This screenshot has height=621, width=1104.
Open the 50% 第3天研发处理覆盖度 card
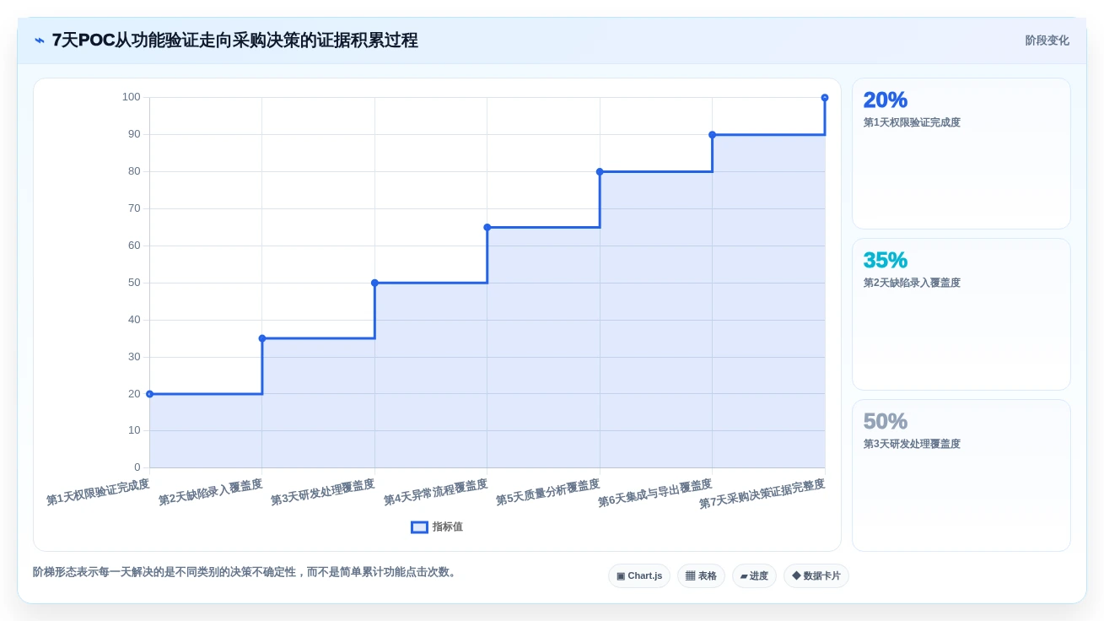tap(961, 475)
